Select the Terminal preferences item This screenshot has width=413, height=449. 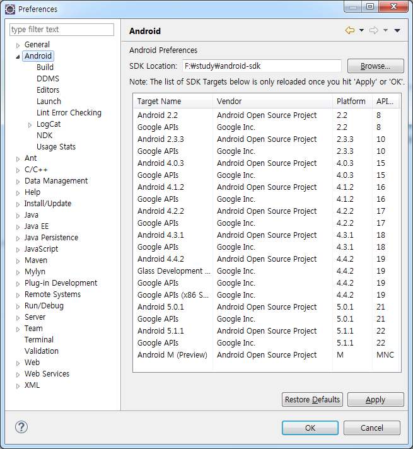pyautogui.click(x=39, y=340)
